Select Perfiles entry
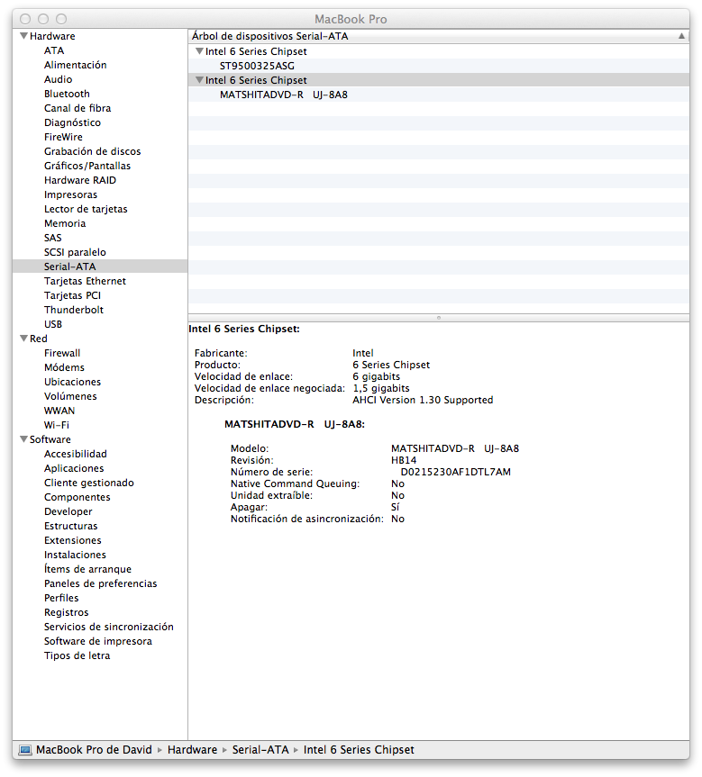The height and width of the screenshot is (777, 702). (61, 597)
